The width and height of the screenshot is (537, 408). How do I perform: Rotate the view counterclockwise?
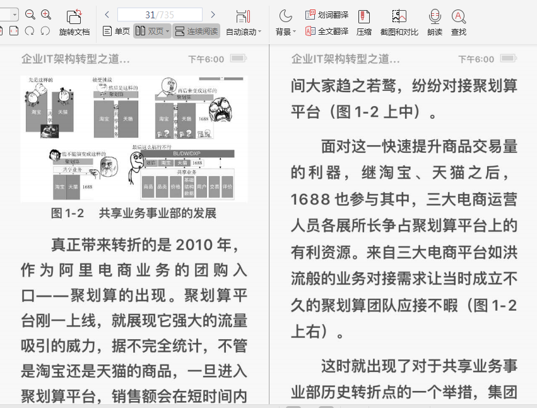click(x=45, y=31)
